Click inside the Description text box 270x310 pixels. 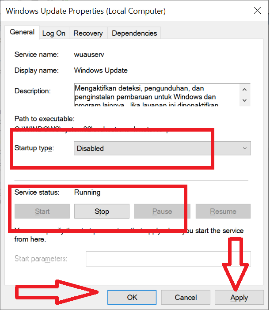pos(155,95)
